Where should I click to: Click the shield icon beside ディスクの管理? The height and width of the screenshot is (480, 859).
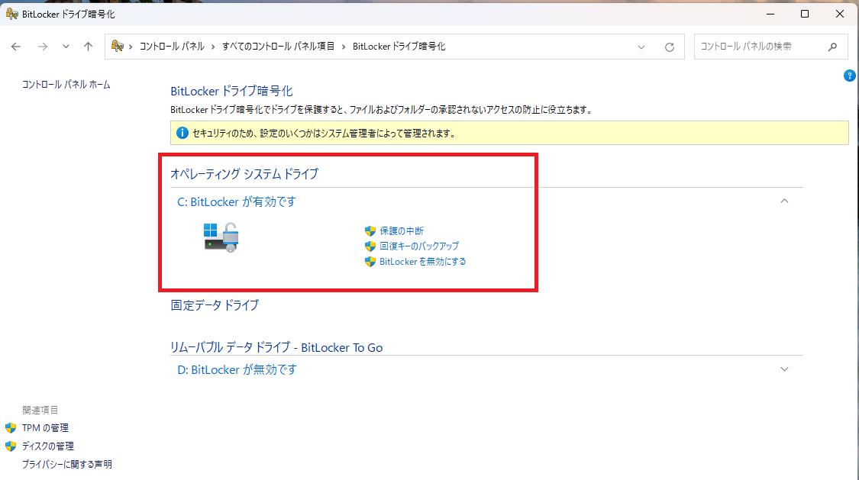[11, 446]
